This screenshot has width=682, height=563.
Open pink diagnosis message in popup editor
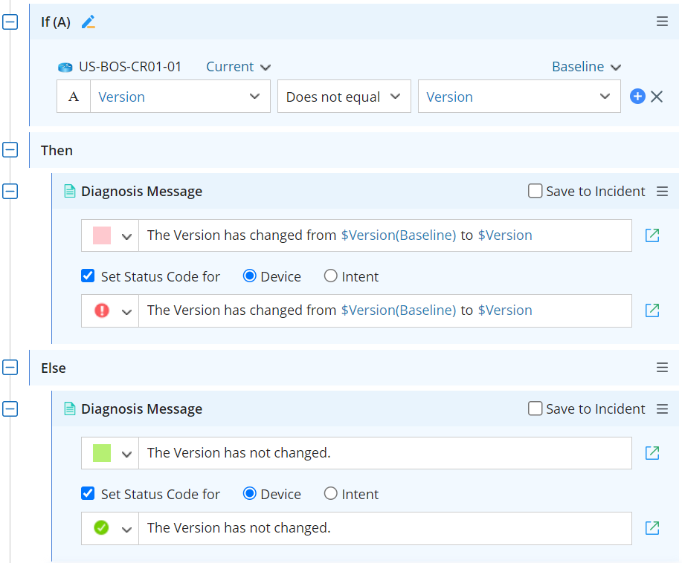click(x=652, y=235)
